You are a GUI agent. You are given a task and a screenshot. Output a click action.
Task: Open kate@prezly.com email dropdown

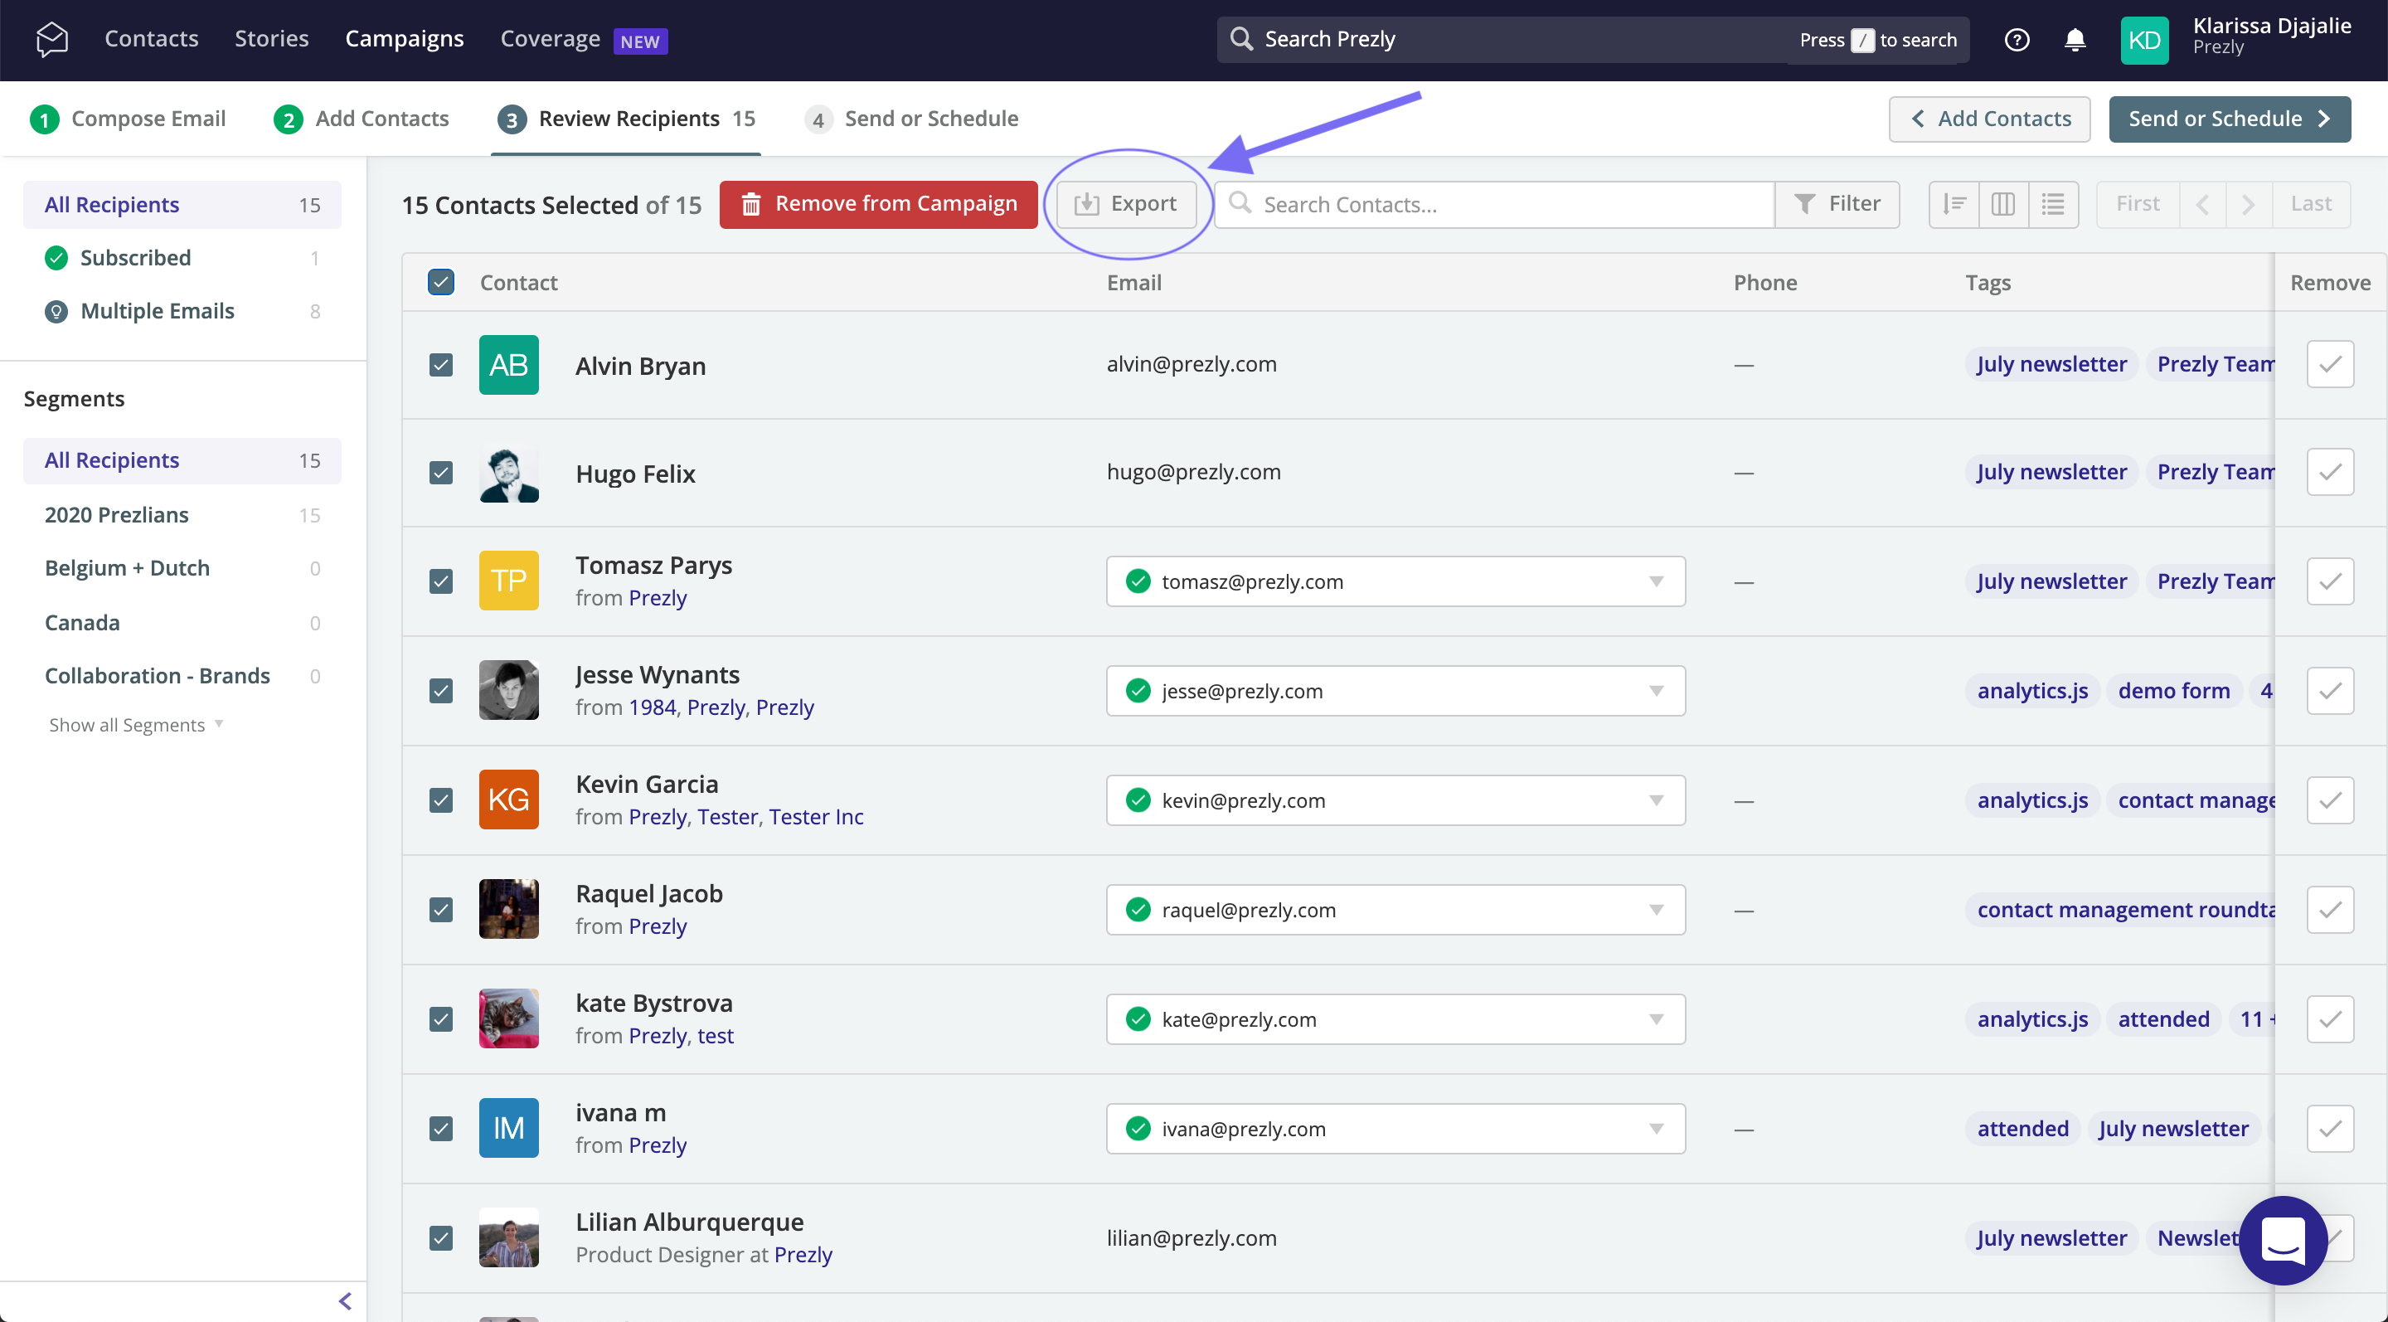pyautogui.click(x=1395, y=1018)
